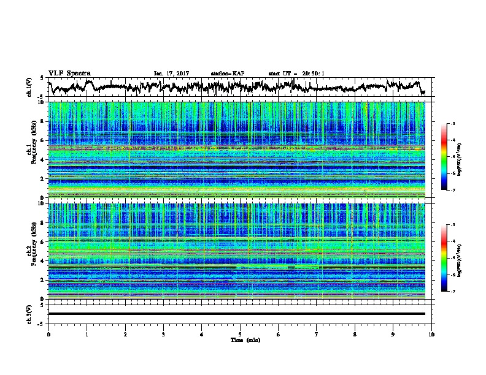Viewport: 486px width, 375px height.
Task: Click the ch.2 spectrogram panel
Action: tap(237, 251)
